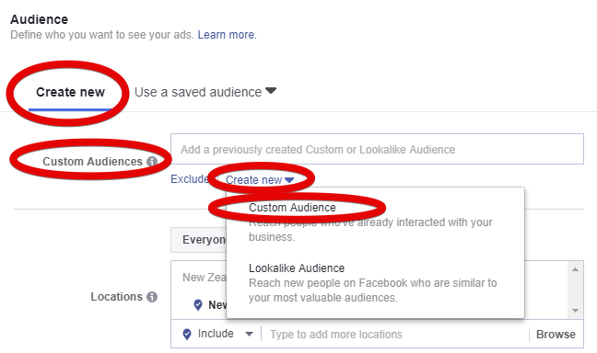This screenshot has height=353, width=597.
Task: Click the Custom Audiences info icon
Action: click(x=152, y=162)
